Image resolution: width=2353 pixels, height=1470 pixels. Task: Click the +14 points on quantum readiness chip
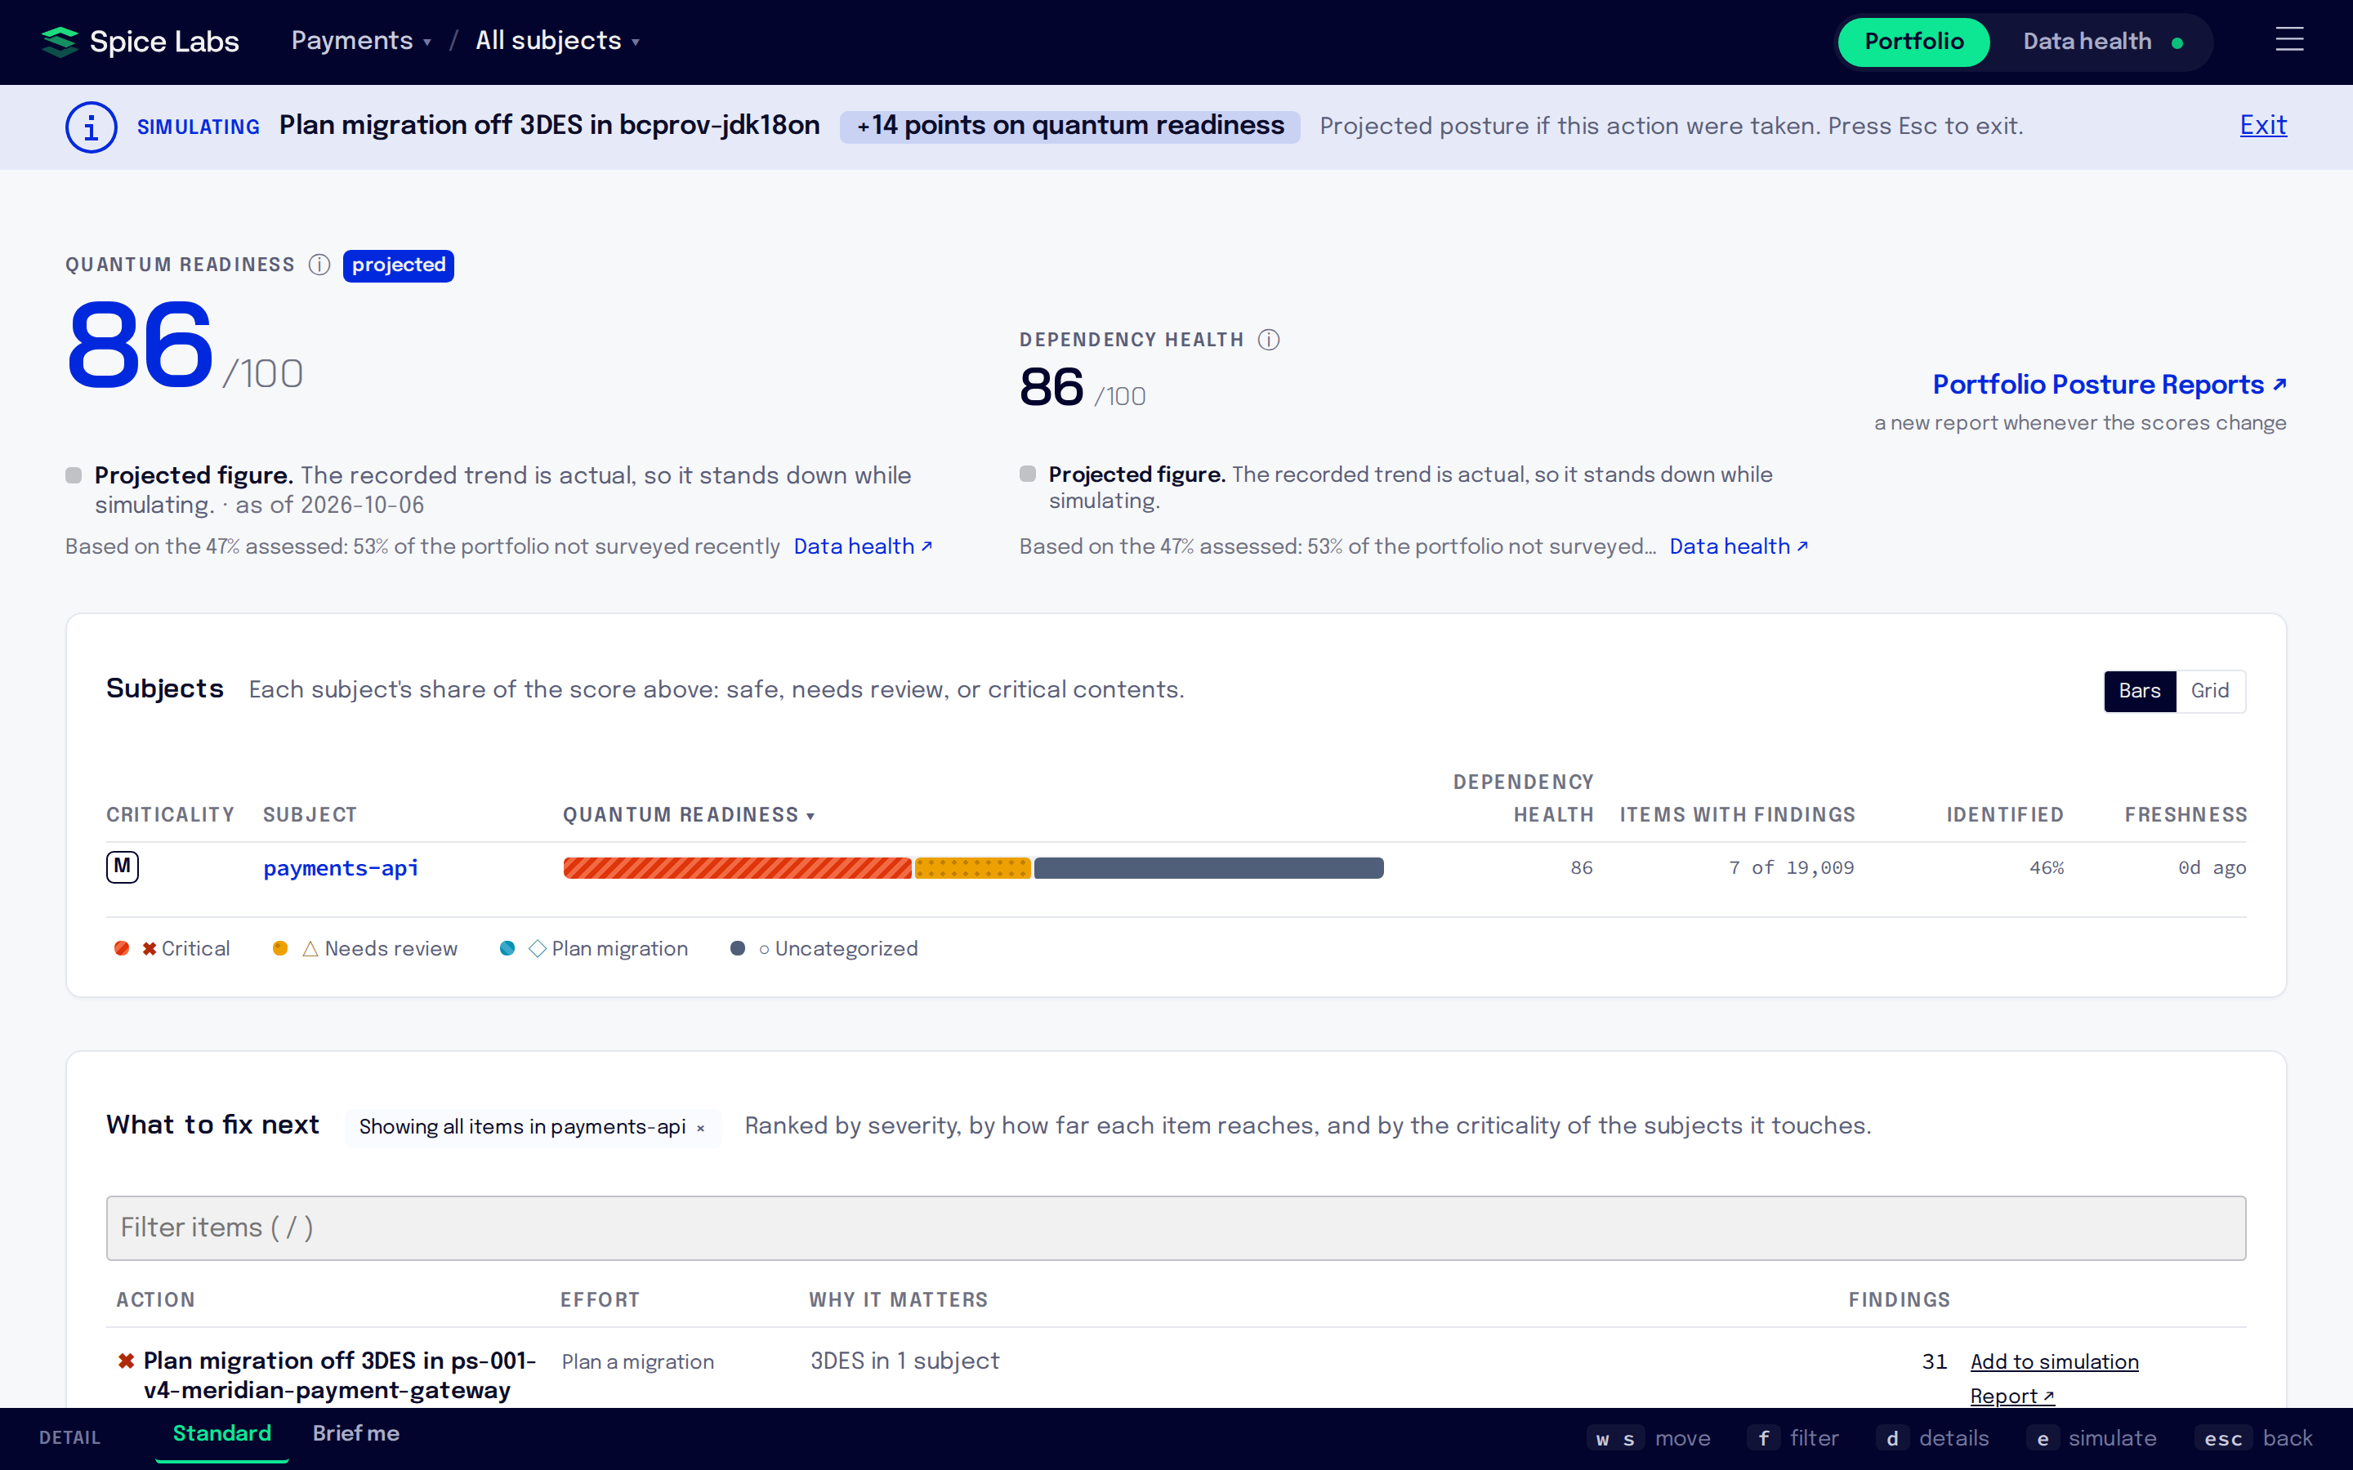[x=1069, y=127]
